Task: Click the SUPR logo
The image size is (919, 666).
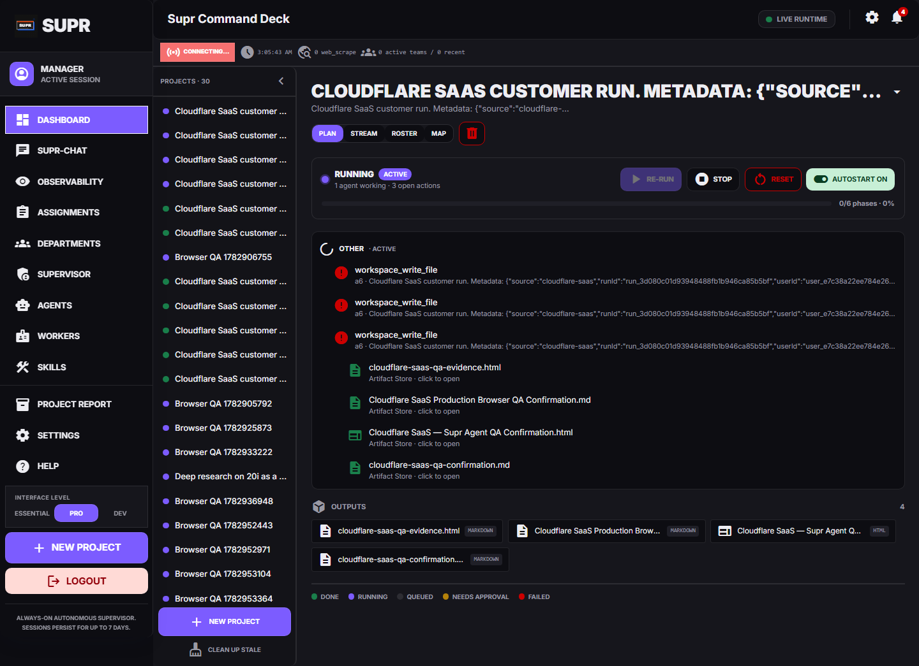Action: [x=54, y=25]
